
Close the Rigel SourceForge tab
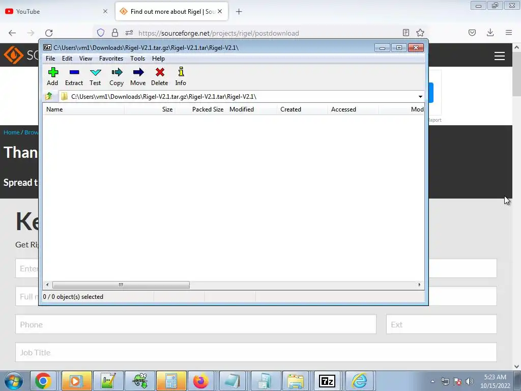(x=220, y=11)
